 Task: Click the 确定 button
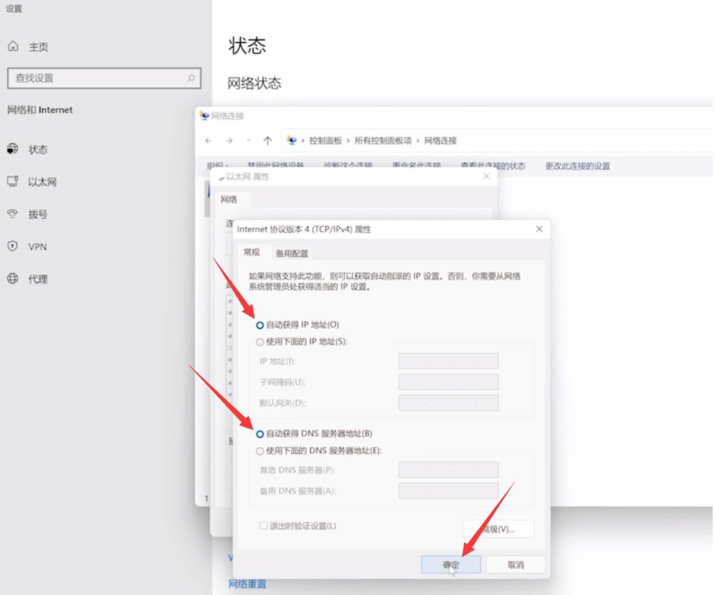point(451,565)
